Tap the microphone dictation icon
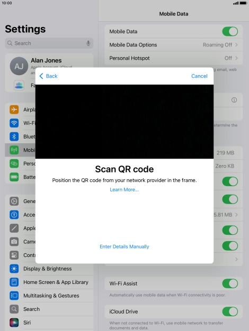249x331 pixels. coord(88,43)
